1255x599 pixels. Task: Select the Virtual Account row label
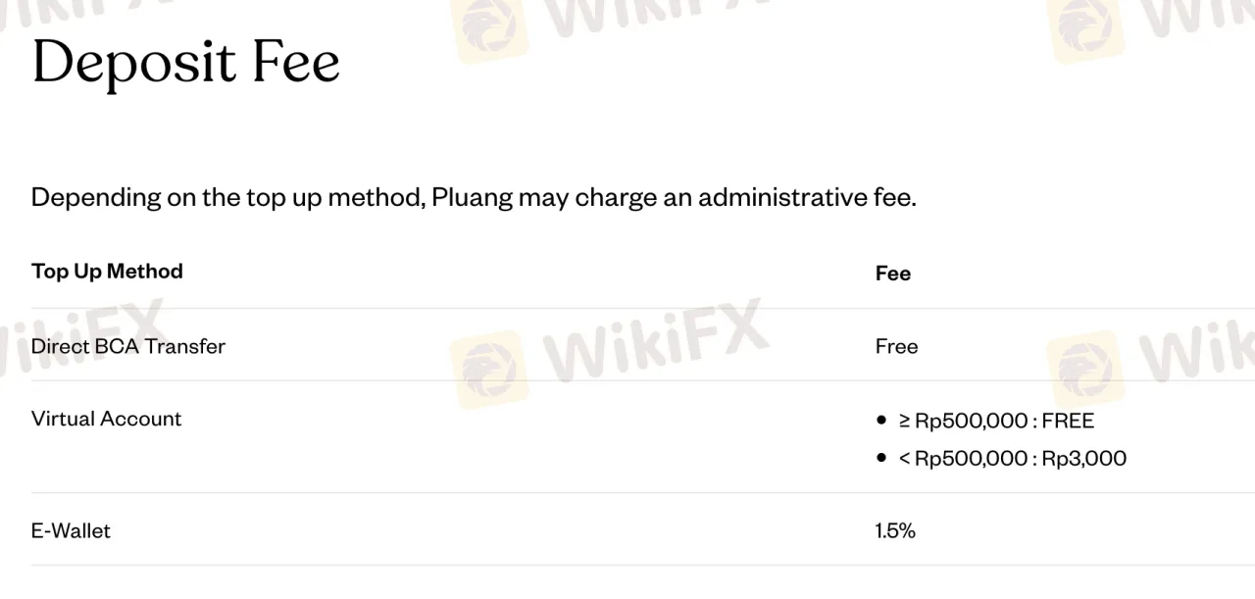point(107,419)
